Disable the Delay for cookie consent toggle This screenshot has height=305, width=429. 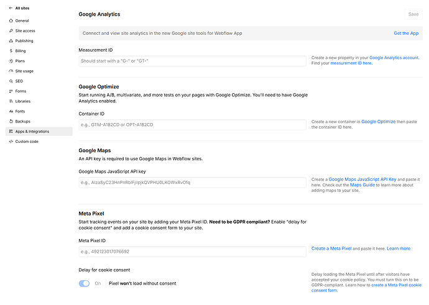tap(84, 283)
